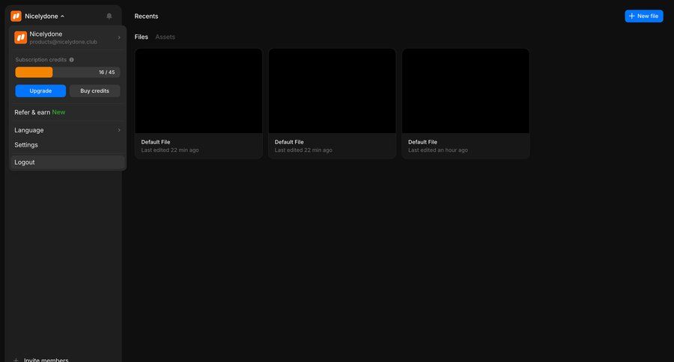This screenshot has height=362, width=674.
Task: Click the plus icon beside Invite members
Action: coord(16,360)
